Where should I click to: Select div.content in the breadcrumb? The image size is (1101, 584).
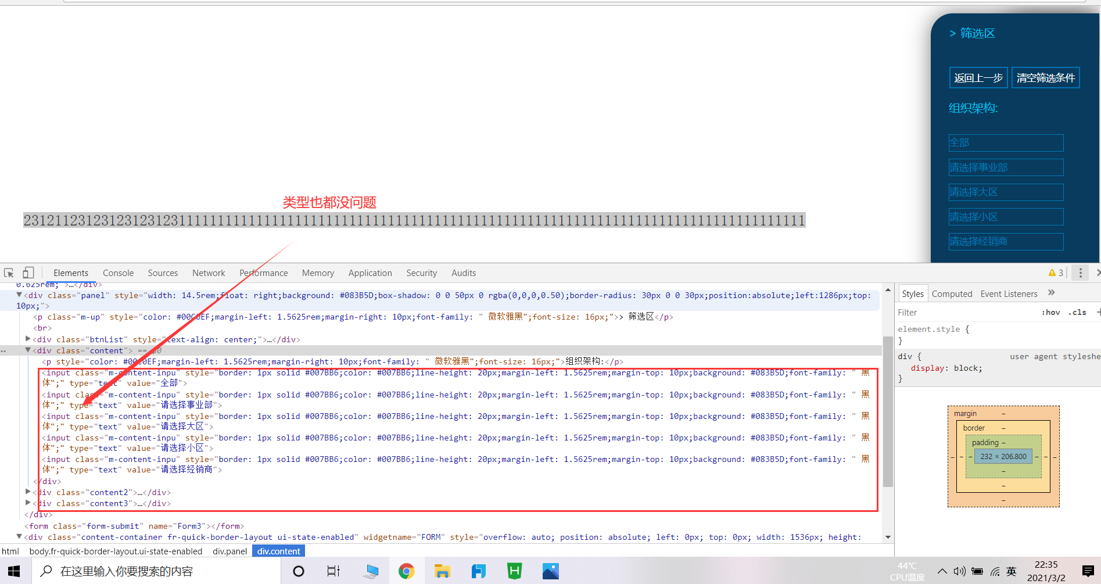(x=279, y=551)
